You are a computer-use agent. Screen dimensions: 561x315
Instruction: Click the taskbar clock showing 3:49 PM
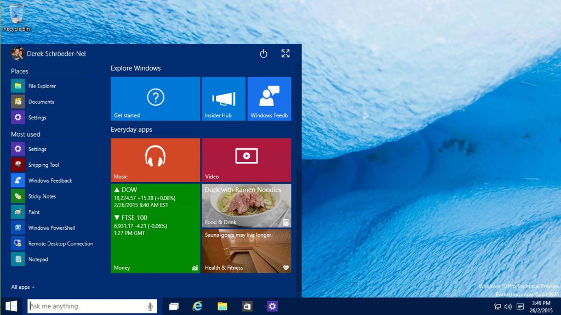541,306
